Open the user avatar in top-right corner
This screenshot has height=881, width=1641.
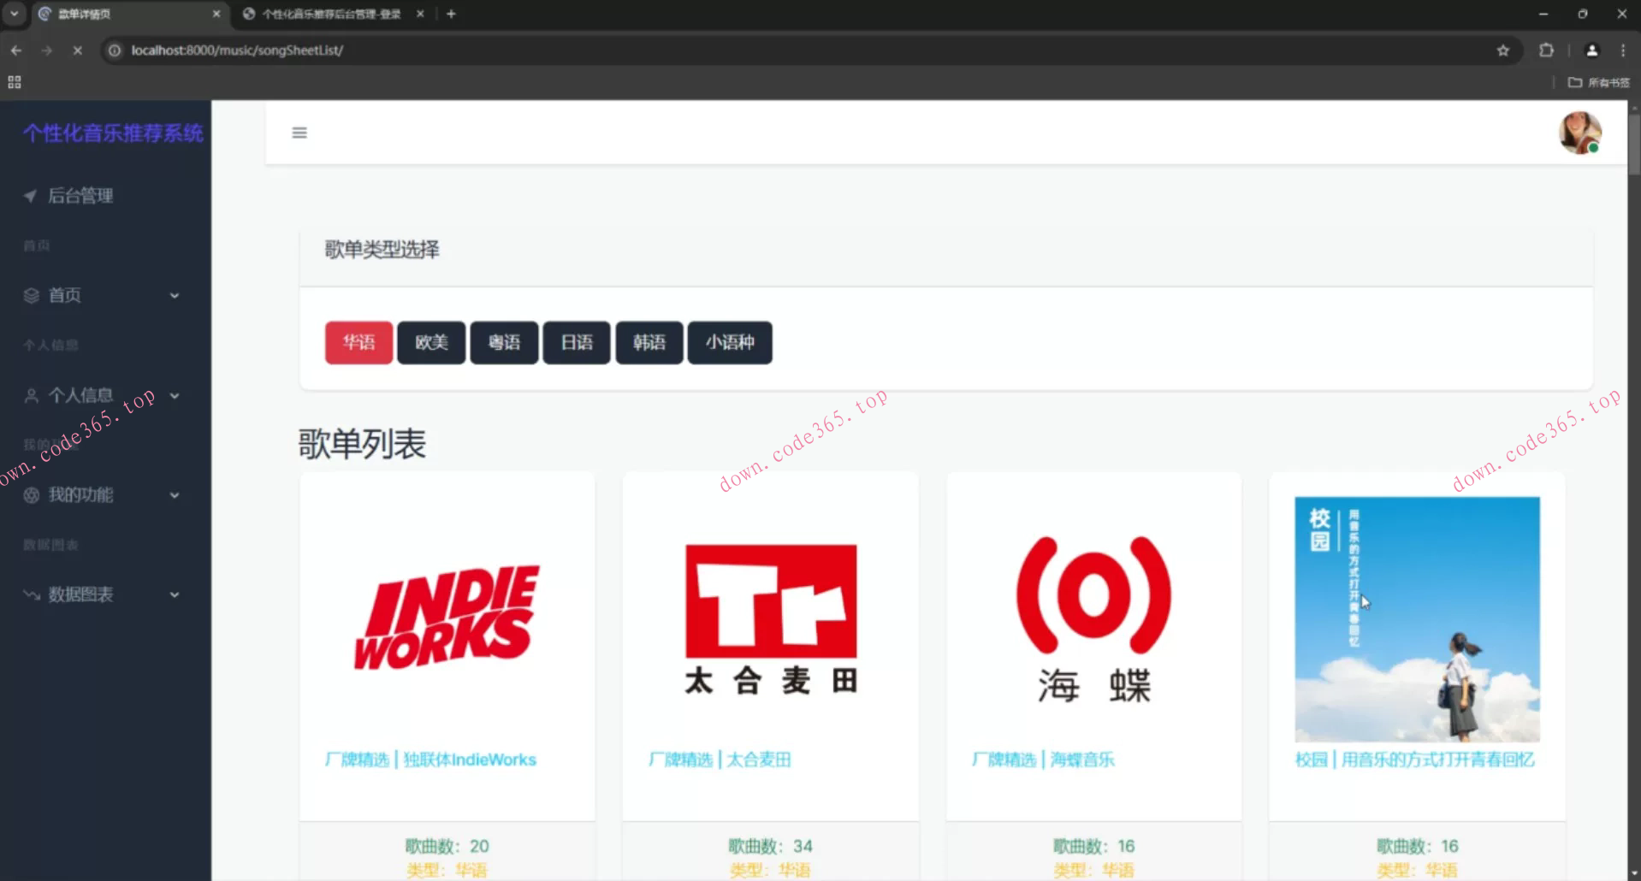tap(1579, 133)
